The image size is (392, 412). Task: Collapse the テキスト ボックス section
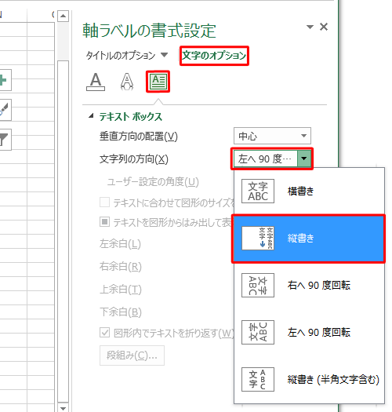pyautogui.click(x=91, y=116)
